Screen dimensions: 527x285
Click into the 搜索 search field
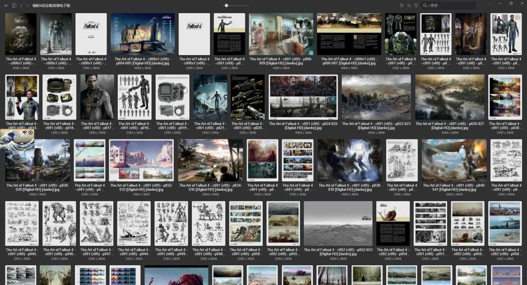[x=451, y=5]
